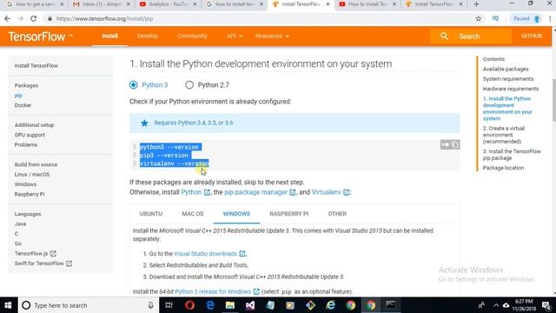
Task: Switch to the MAC OS tab
Action: coord(193,214)
